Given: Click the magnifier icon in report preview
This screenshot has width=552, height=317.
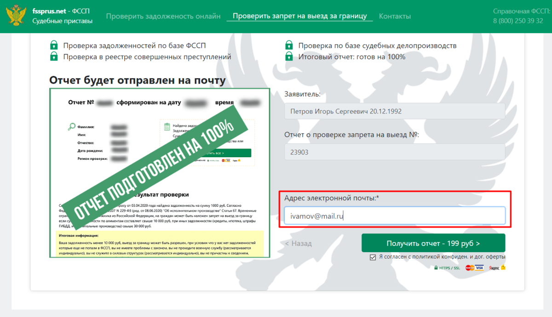Looking at the screenshot, I should pyautogui.click(x=72, y=127).
